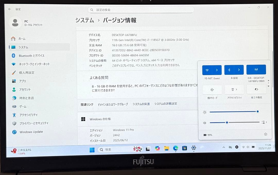Viewport: 278px width, 175px height.
Task: Open システムの詳細設定 link
Action: coord(166,104)
